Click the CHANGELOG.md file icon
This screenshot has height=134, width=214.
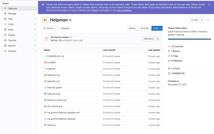(x=45, y=56)
